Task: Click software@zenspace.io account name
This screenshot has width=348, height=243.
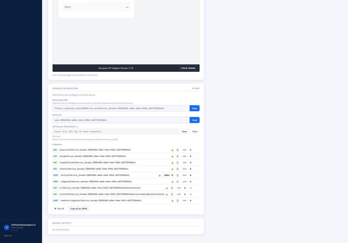Action: (x=23, y=225)
